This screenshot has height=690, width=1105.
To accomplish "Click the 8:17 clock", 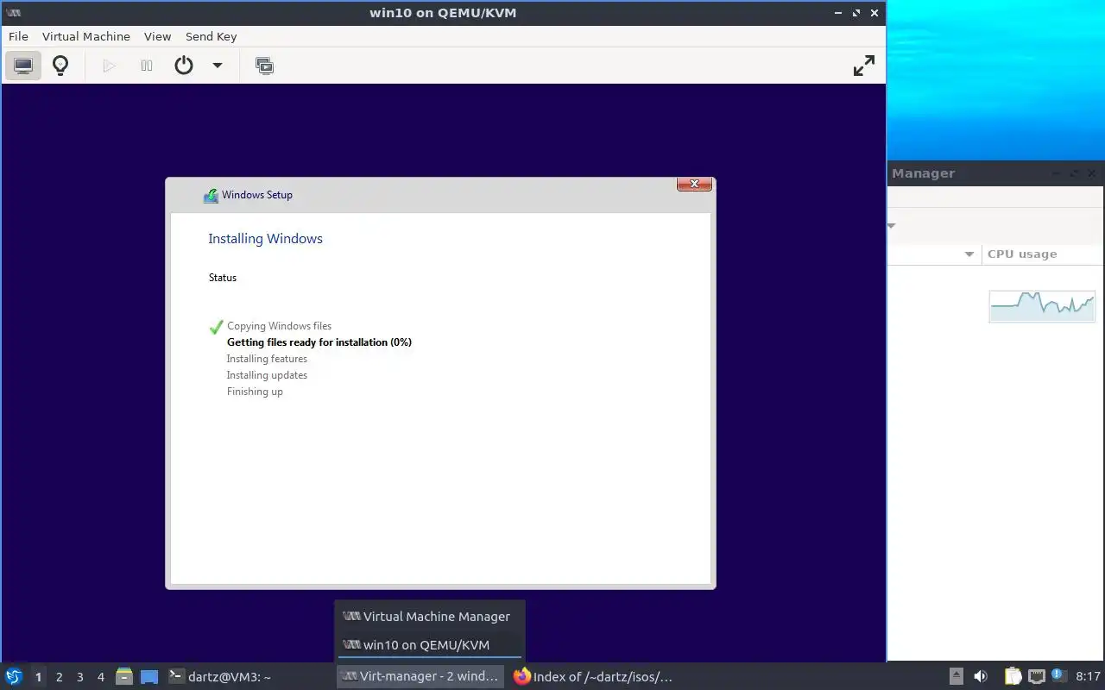I will pos(1088,676).
